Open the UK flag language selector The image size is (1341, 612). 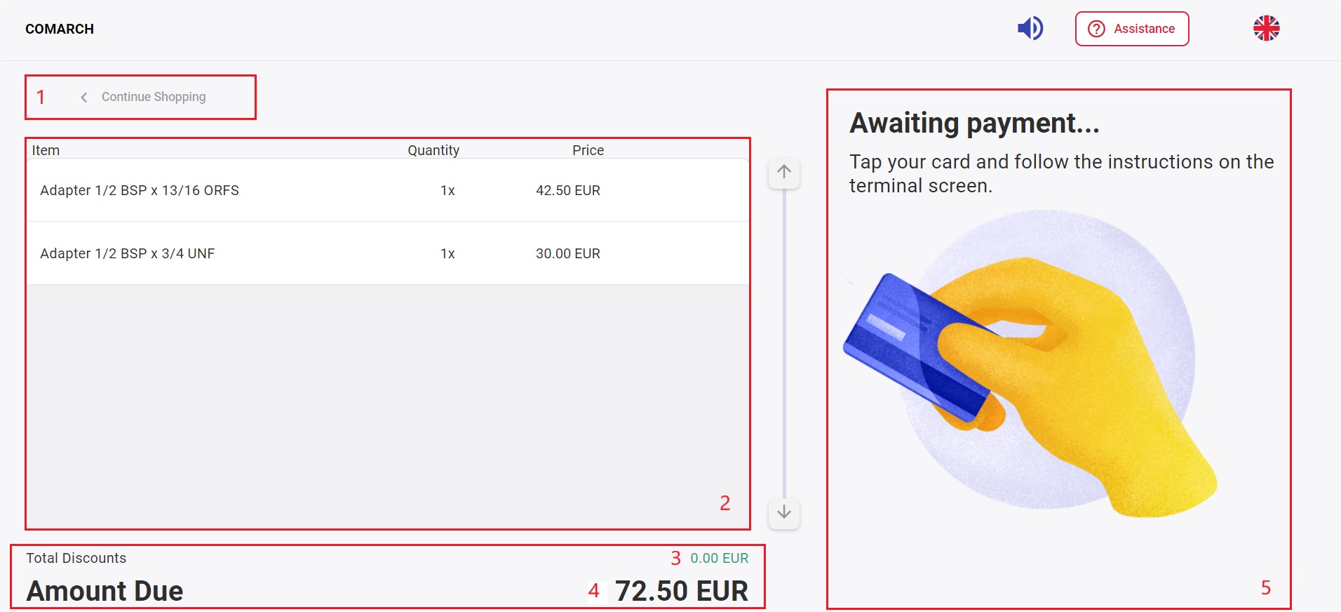(x=1266, y=29)
